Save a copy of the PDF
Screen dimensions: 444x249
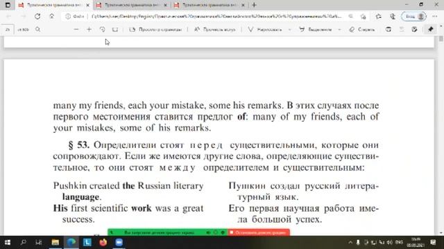coord(414,29)
